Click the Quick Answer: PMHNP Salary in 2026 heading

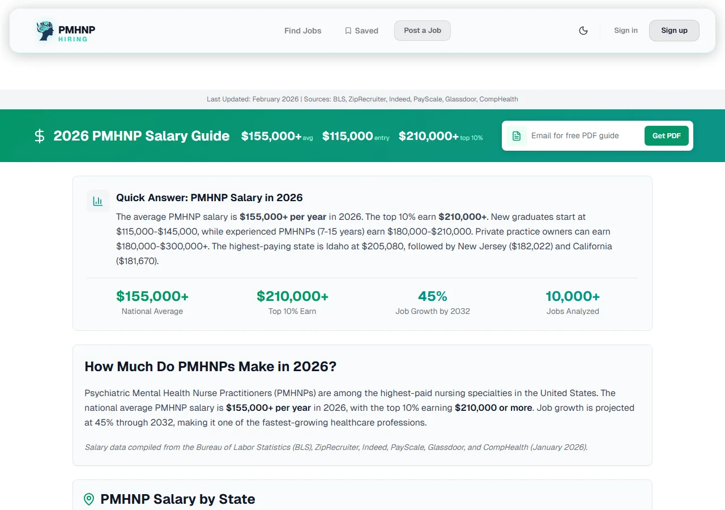click(210, 198)
